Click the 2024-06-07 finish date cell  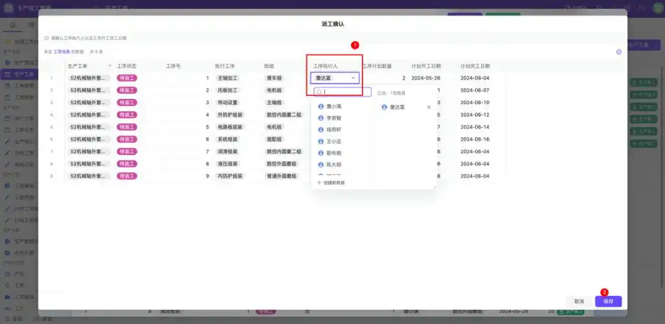475,90
